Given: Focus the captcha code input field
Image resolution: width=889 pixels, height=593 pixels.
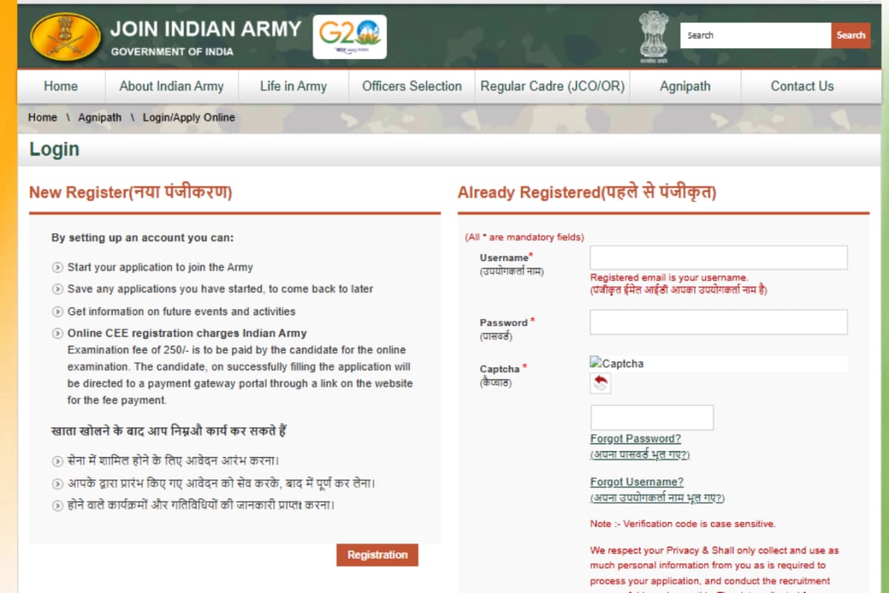Looking at the screenshot, I should point(652,417).
